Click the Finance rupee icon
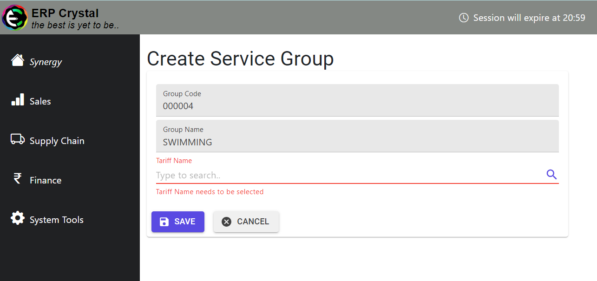The image size is (597, 281). click(x=17, y=178)
